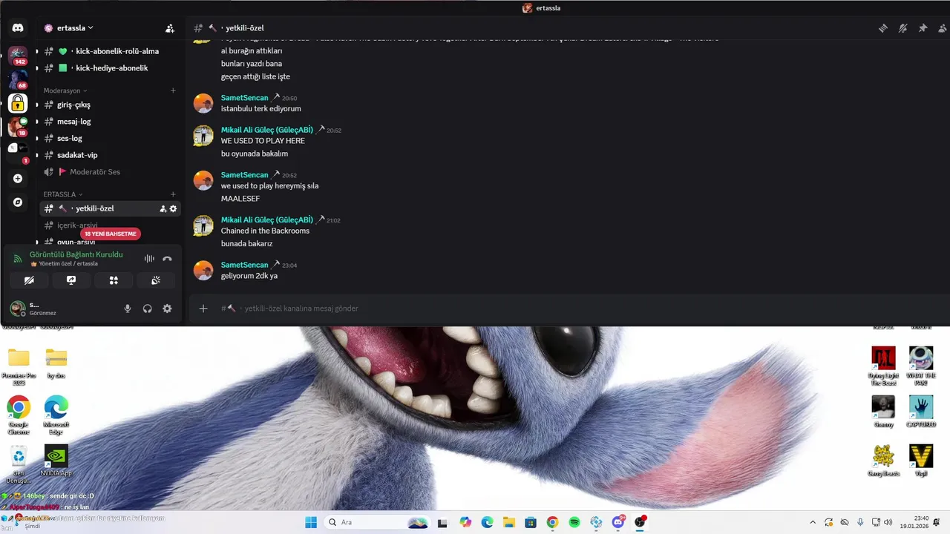Open Google Chrome desktop shortcut
This screenshot has height=534, width=950.
coord(19,415)
